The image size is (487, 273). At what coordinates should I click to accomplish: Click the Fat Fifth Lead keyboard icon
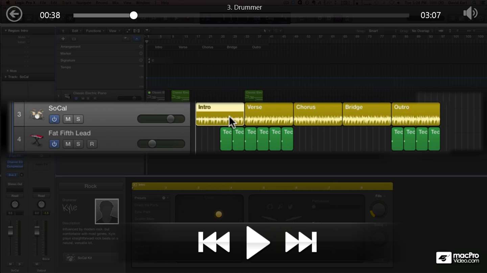point(36,140)
